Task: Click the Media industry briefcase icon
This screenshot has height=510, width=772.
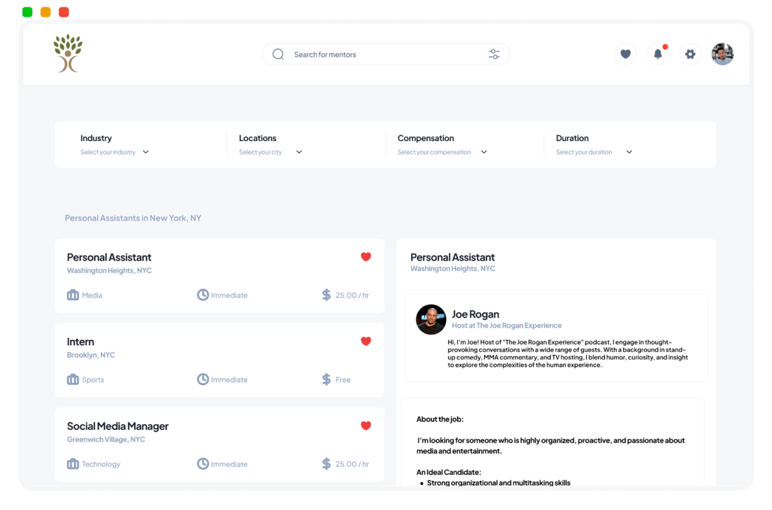Action: (73, 295)
